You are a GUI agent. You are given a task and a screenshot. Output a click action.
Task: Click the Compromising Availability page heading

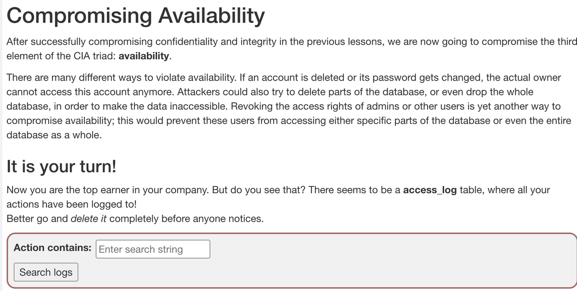(x=136, y=16)
